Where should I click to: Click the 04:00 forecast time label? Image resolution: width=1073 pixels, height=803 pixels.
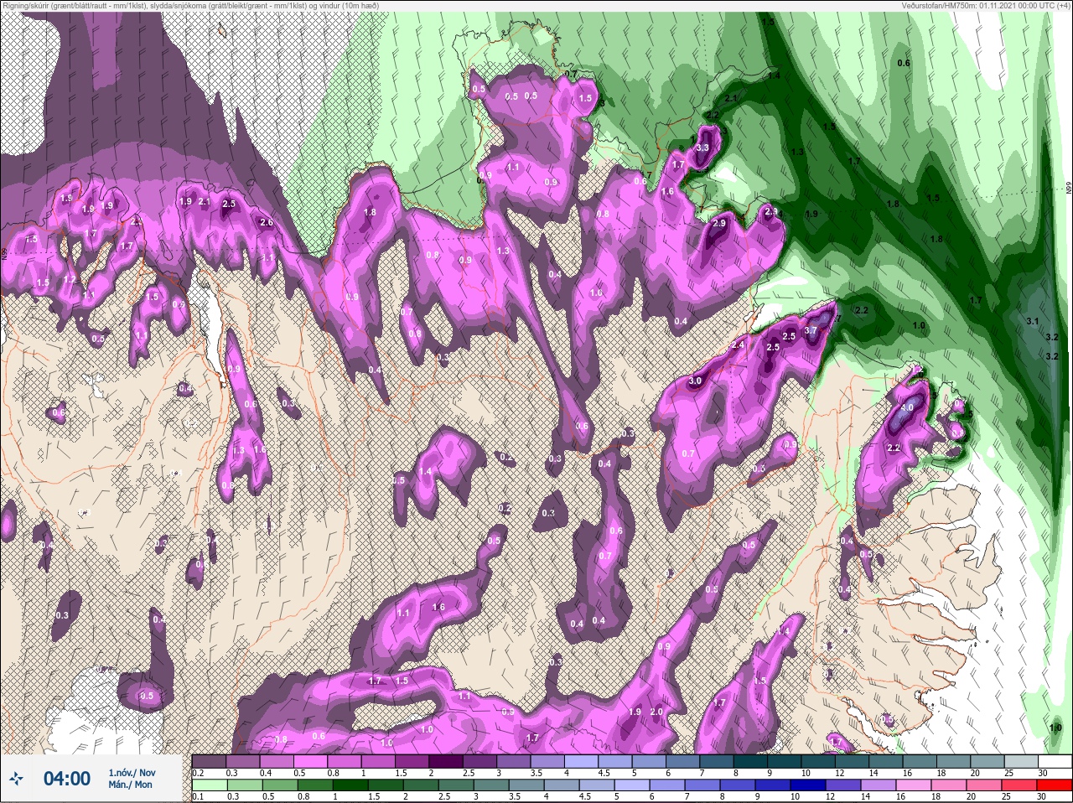pos(67,779)
